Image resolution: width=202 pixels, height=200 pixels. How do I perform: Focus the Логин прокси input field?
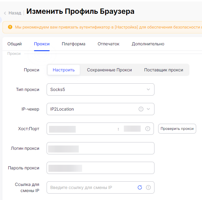tap(101, 148)
